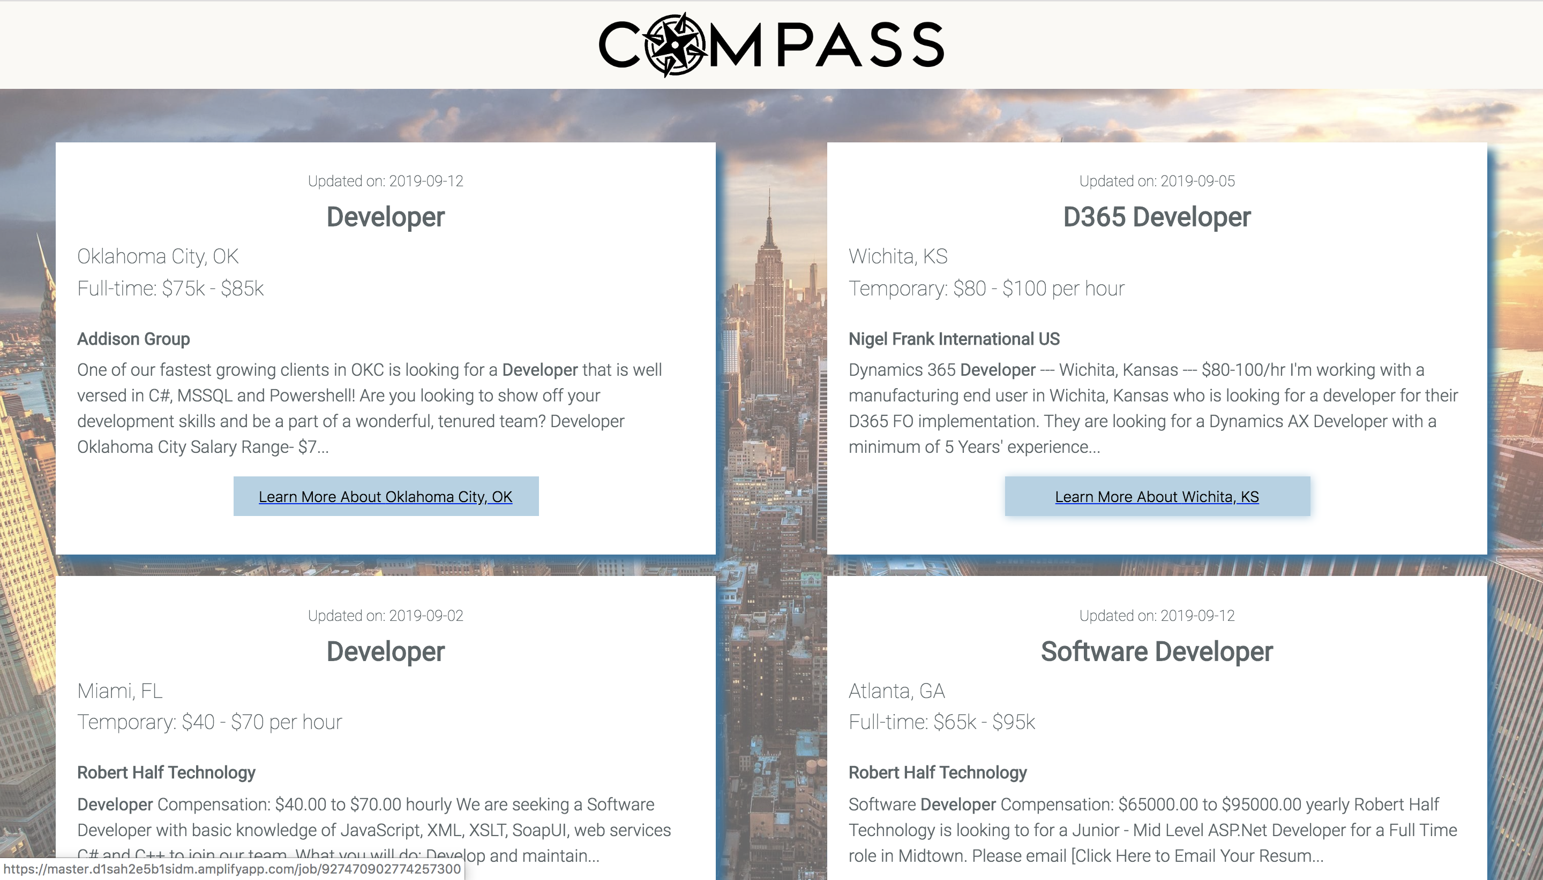This screenshot has height=880, width=1543.
Task: Click the Developer title for Oklahoma City job
Action: click(385, 217)
